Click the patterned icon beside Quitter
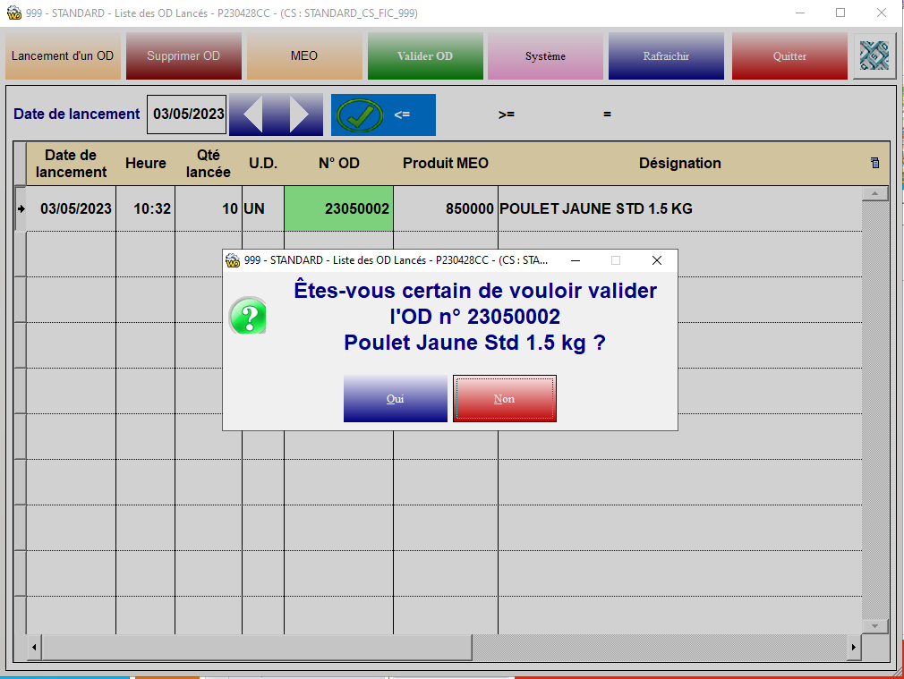The image size is (904, 679). click(x=874, y=56)
